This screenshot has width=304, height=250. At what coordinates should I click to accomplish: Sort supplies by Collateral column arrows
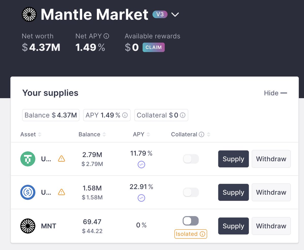(208, 135)
